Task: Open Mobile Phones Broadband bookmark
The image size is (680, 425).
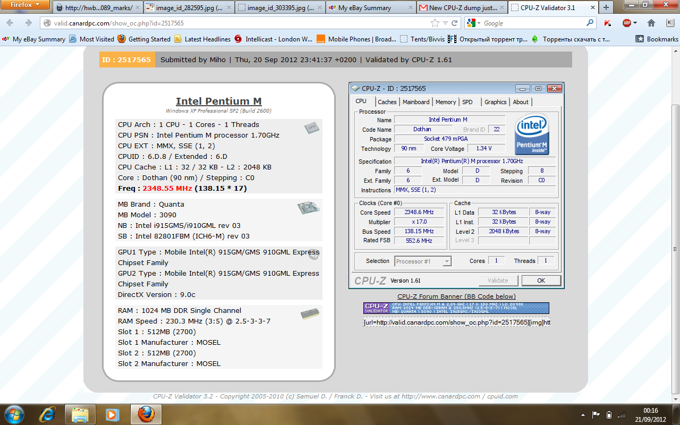Action: coord(356,39)
